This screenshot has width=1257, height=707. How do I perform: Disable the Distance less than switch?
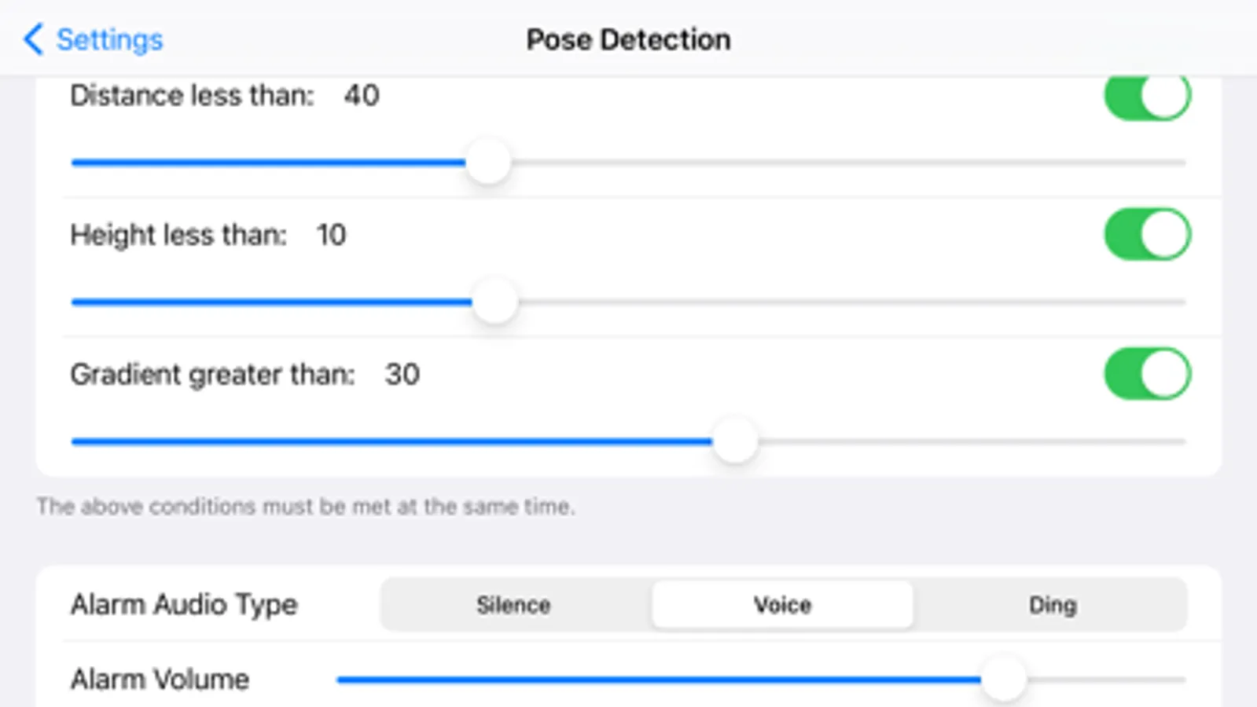click(x=1147, y=96)
